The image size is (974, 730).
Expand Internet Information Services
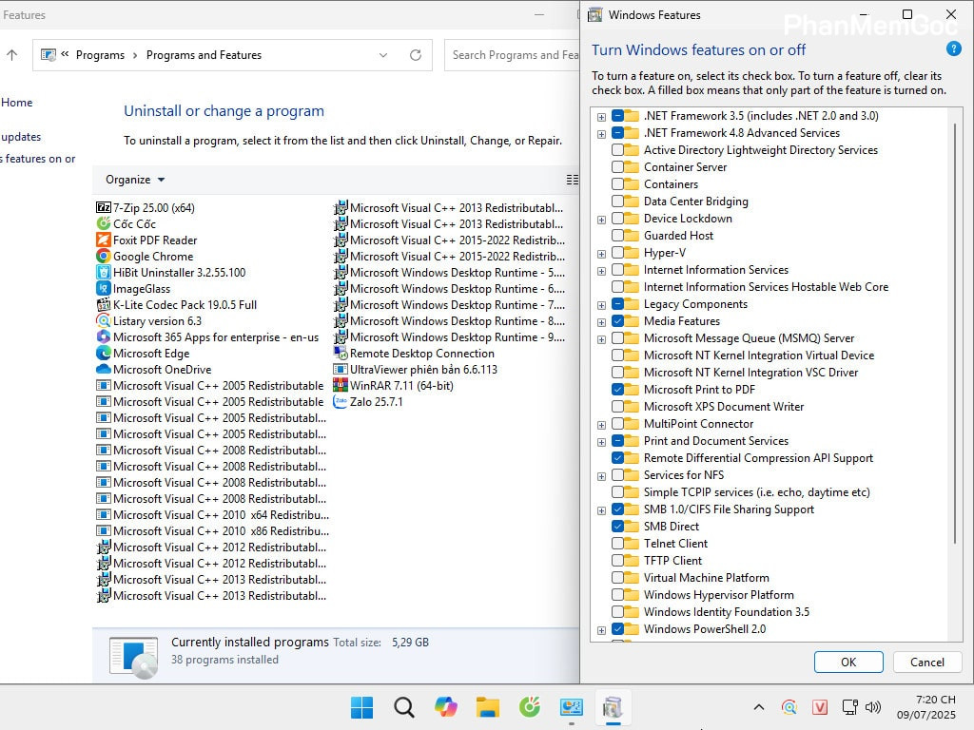[601, 269]
